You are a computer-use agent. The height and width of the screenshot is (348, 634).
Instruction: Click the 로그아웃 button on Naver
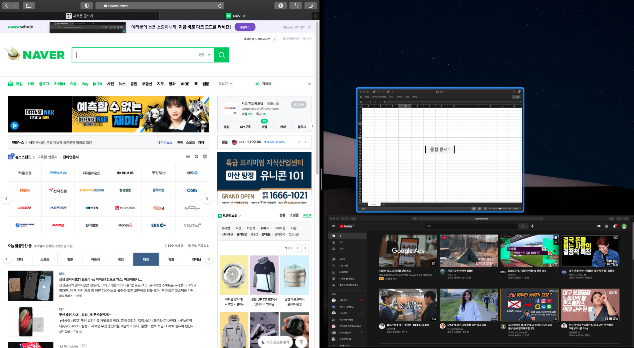[x=298, y=104]
